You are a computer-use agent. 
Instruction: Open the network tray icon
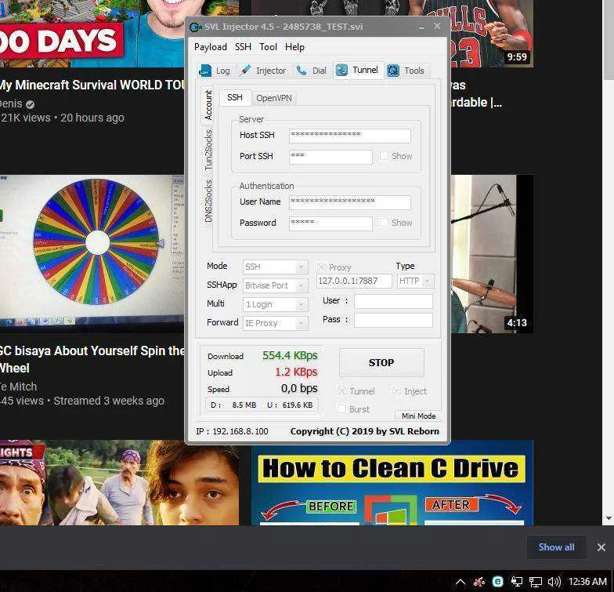coord(536,582)
